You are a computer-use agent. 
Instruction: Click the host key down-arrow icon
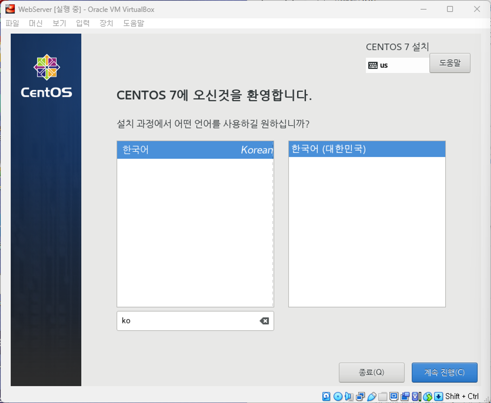pos(438,396)
